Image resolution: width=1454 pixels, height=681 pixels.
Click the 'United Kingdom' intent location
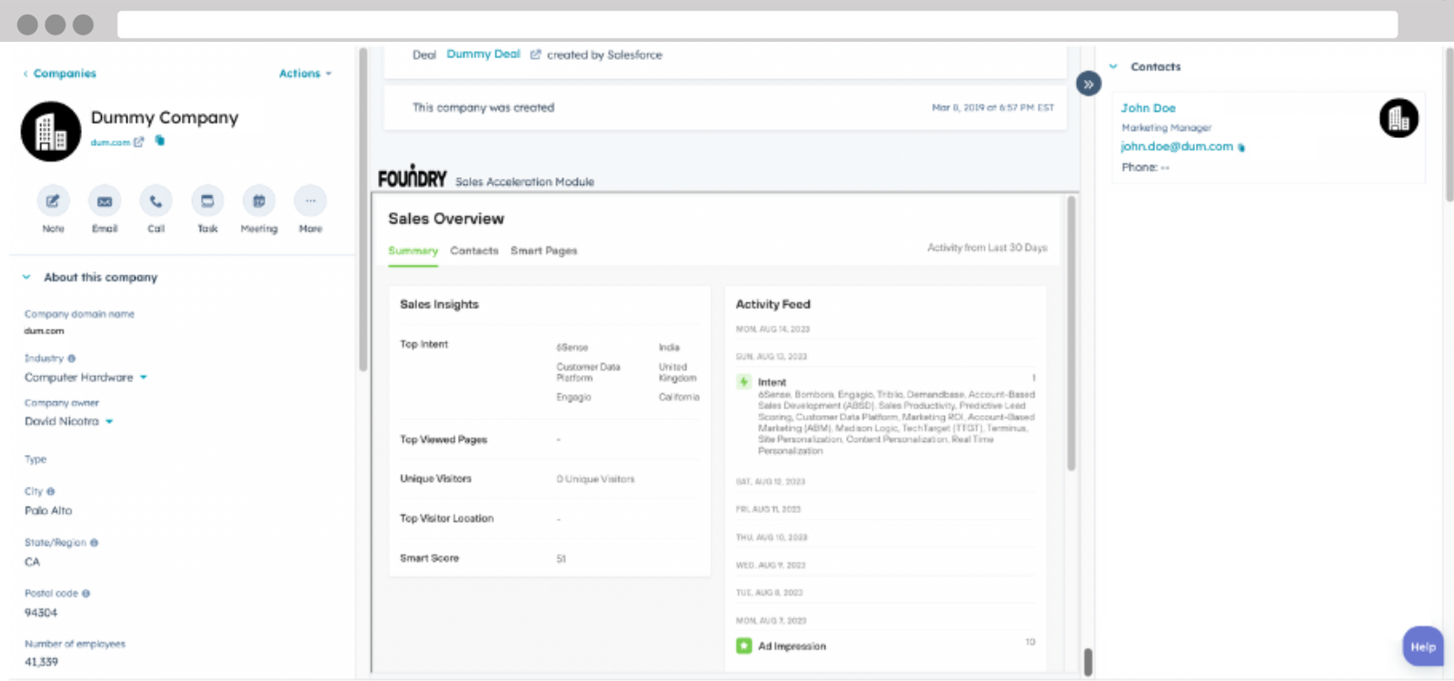point(678,372)
